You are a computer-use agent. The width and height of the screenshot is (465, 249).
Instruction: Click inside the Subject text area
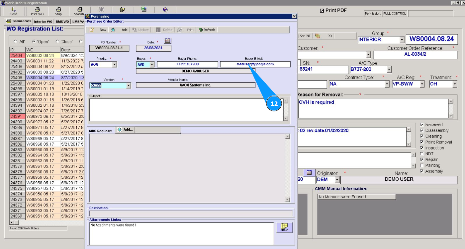(186, 109)
